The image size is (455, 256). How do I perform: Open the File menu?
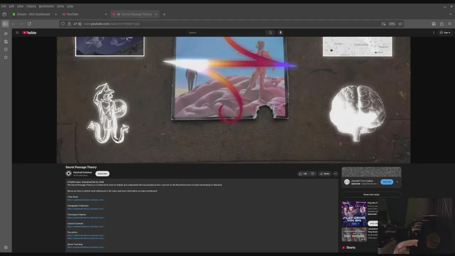click(x=4, y=6)
